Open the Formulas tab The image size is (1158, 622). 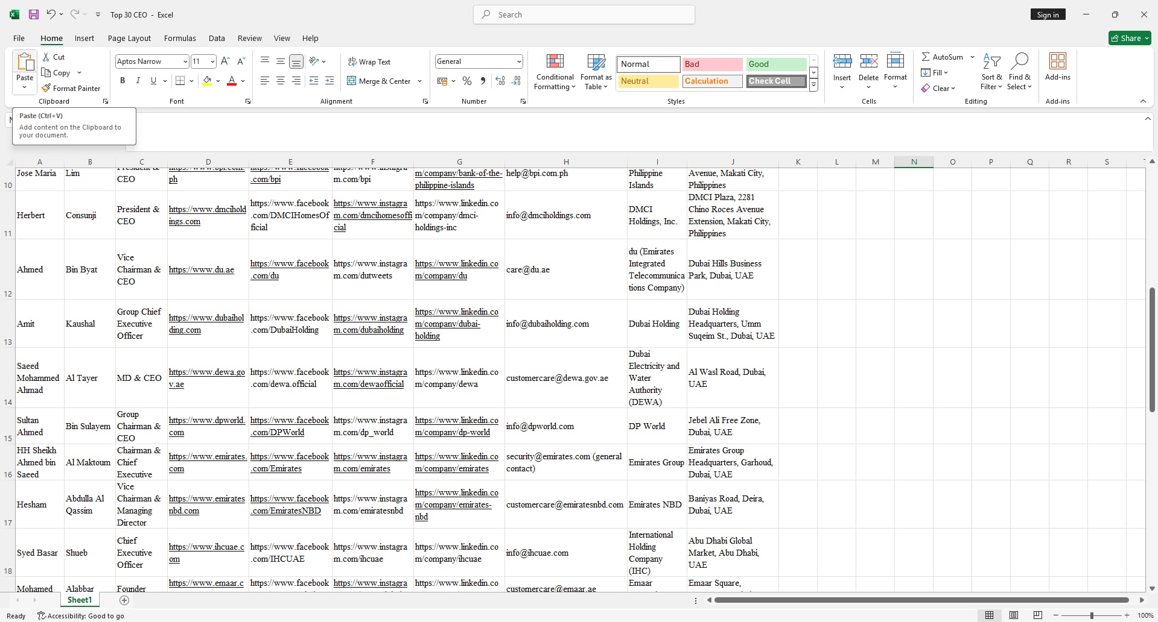180,38
